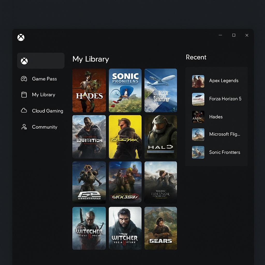Image resolution: width=265 pixels, height=265 pixels.
Task: Open Sonic Frontiers in Recent list
Action: click(224, 152)
